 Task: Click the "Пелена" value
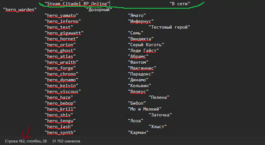159,98
